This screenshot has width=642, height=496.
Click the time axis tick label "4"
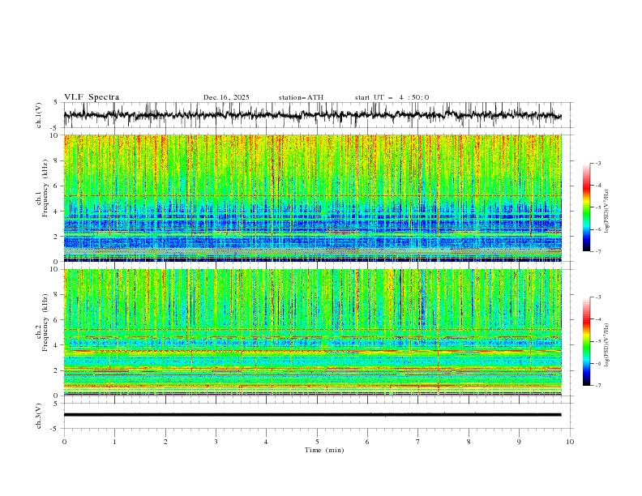click(x=267, y=442)
